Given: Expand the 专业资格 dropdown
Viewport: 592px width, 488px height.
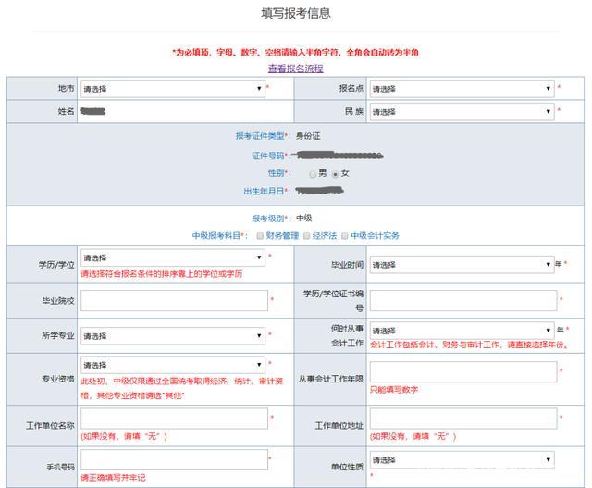Looking at the screenshot, I should click(172, 365).
